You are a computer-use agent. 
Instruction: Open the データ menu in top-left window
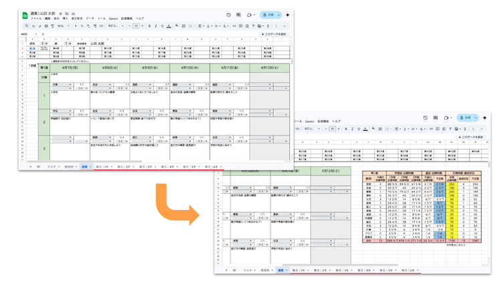tap(90, 19)
